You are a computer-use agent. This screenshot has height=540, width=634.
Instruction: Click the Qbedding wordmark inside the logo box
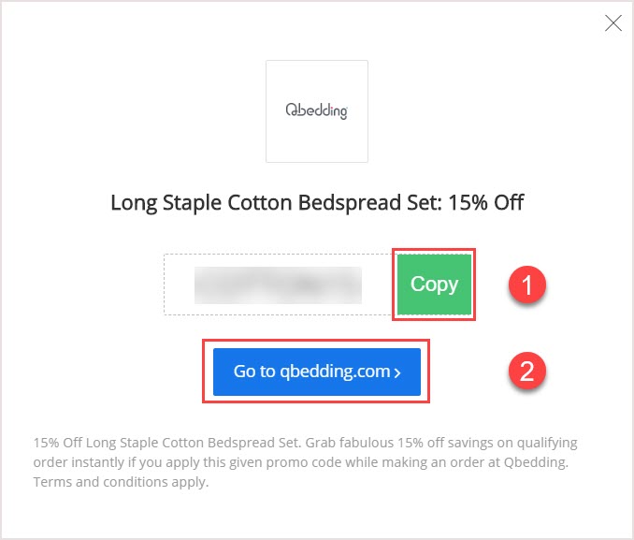click(x=317, y=111)
